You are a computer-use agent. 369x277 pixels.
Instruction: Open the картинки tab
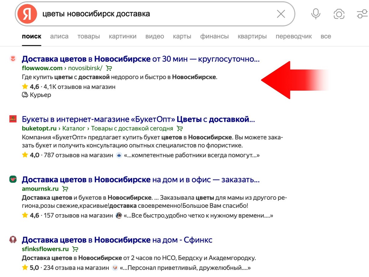click(x=123, y=36)
